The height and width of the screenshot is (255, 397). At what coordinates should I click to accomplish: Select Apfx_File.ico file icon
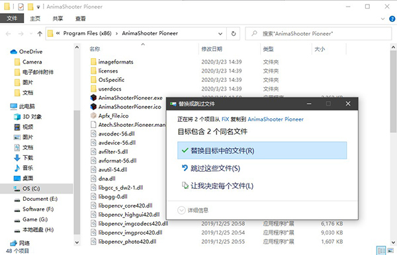click(93, 116)
